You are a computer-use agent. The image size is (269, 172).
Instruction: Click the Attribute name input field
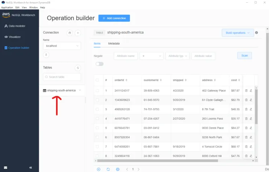pyautogui.click(x=126, y=56)
